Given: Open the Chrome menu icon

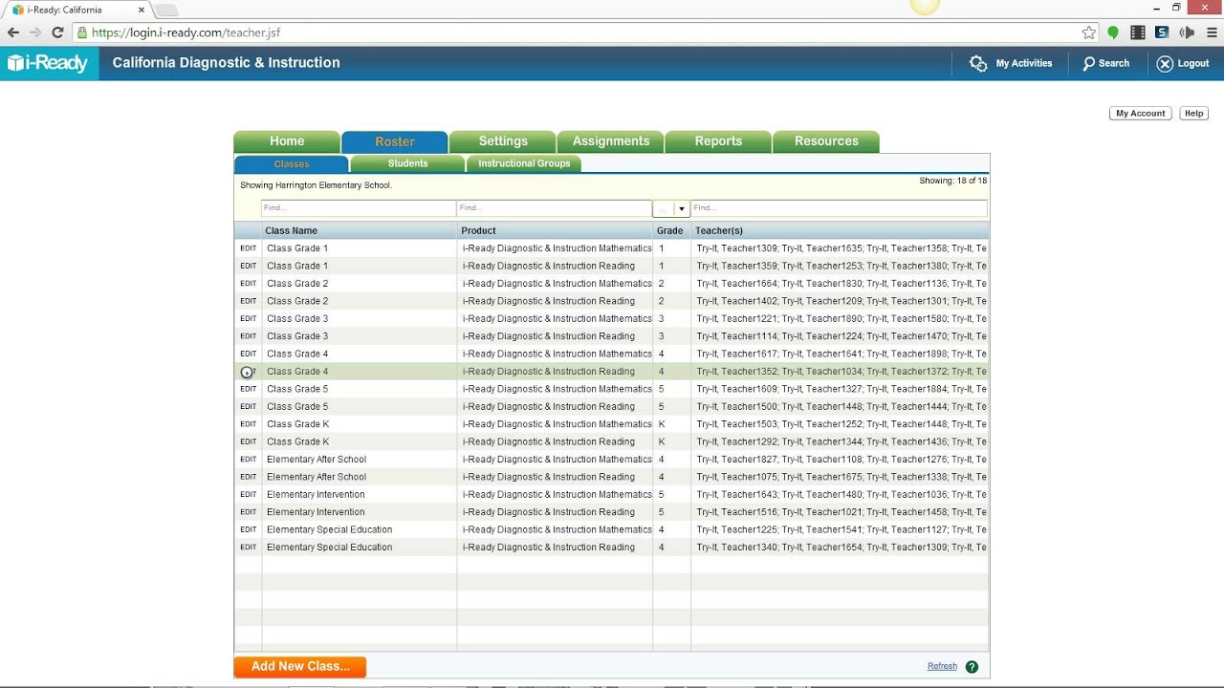Looking at the screenshot, I should [x=1212, y=32].
